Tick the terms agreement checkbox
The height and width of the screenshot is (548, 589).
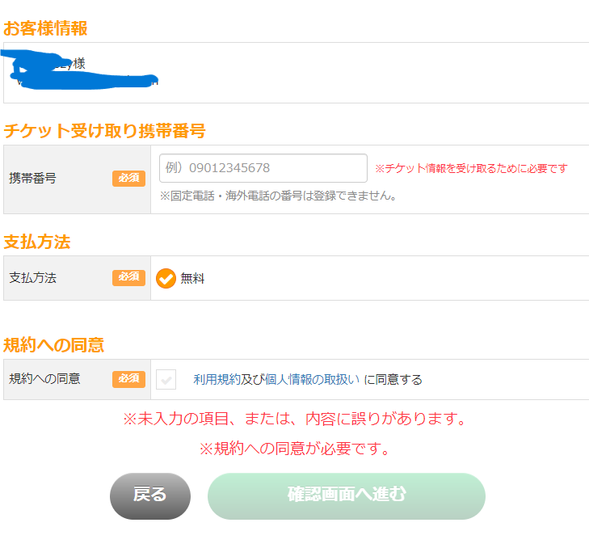(166, 379)
